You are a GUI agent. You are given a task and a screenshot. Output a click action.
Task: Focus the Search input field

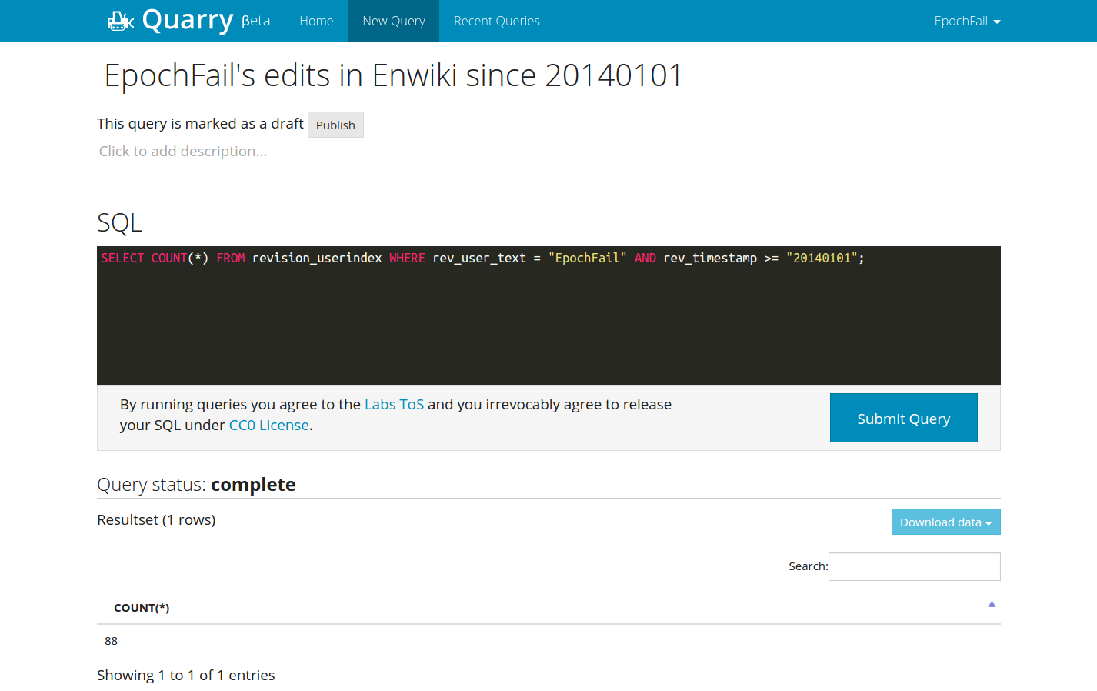914,566
